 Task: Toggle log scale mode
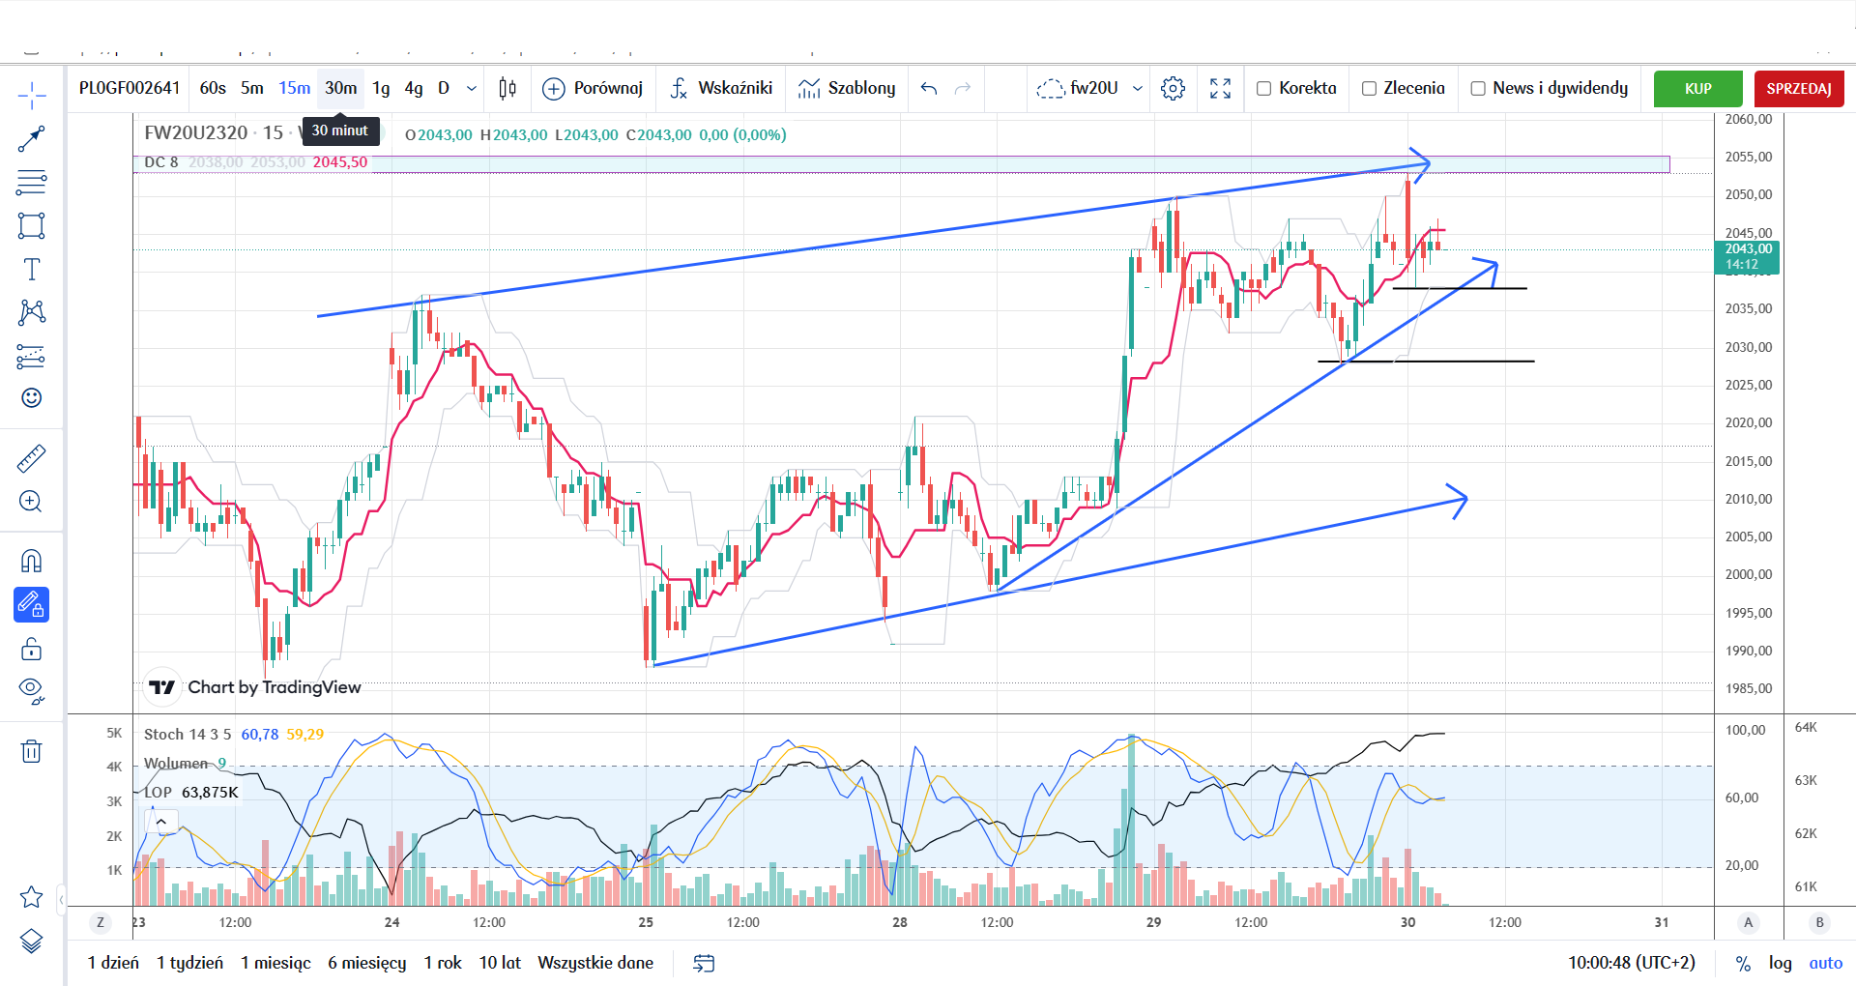point(1780,963)
